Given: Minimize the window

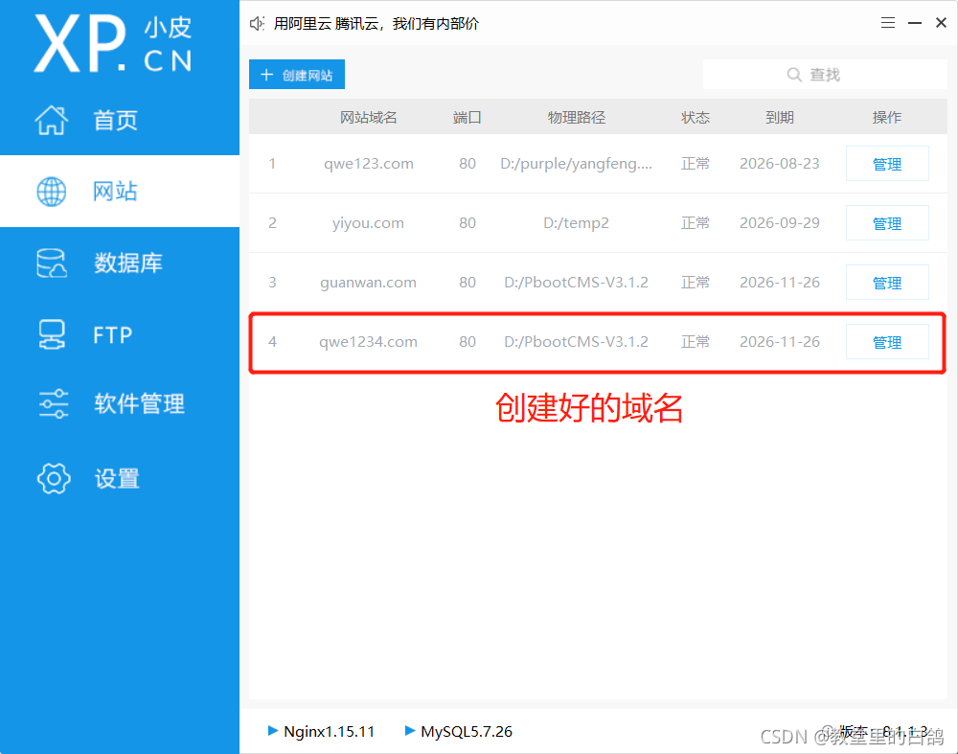Looking at the screenshot, I should (x=915, y=23).
